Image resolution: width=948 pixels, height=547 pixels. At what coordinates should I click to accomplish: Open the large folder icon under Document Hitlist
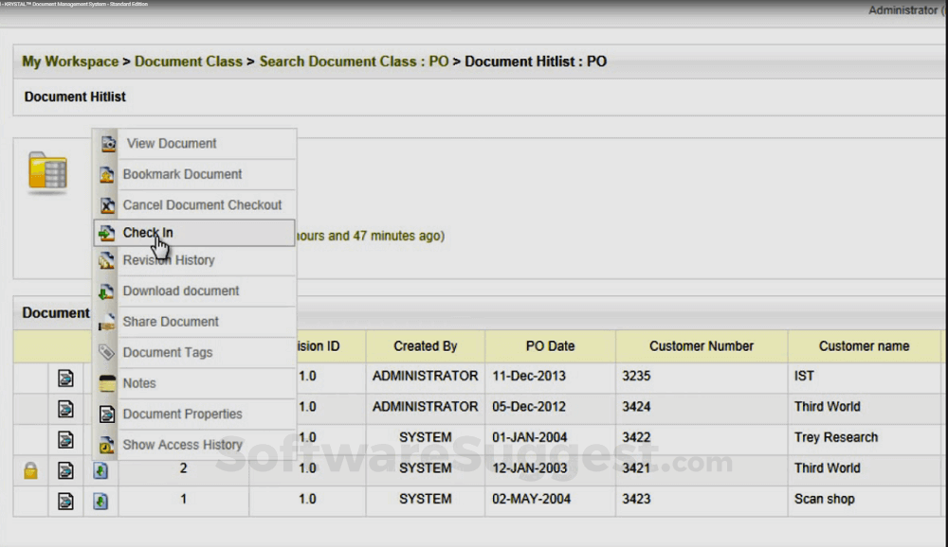[47, 171]
